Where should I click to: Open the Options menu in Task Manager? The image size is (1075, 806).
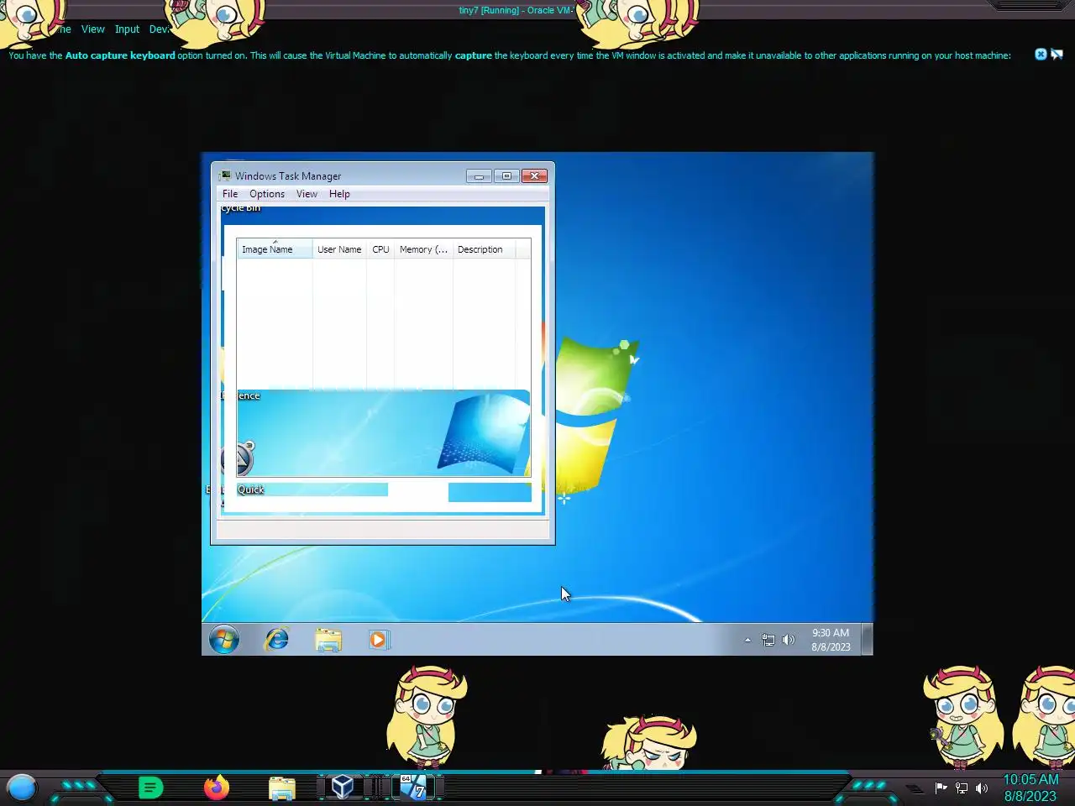click(267, 194)
